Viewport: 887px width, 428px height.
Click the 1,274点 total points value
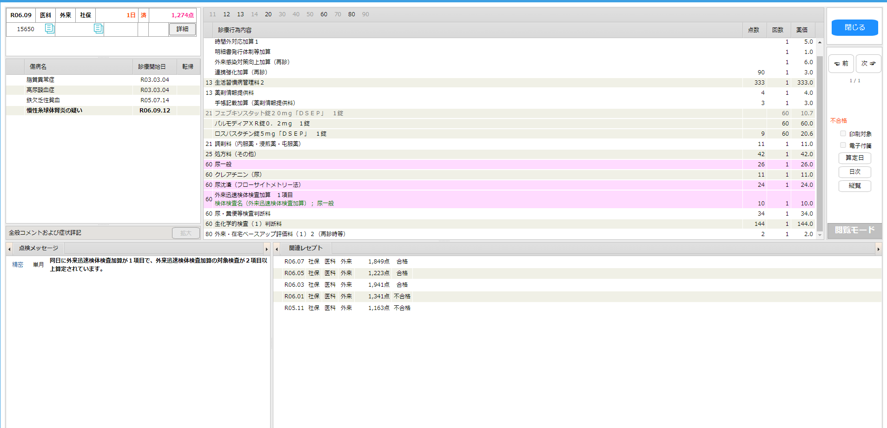(182, 15)
